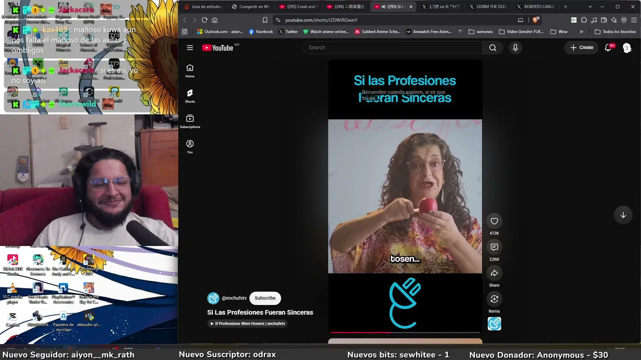Start voice search with the microphone
The image size is (641, 360).
point(515,47)
